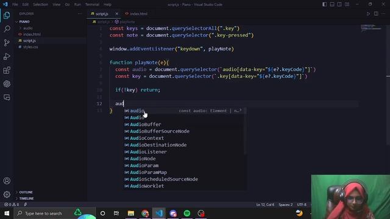
Task: Open the Explorer view in activity bar
Action: point(7,15)
